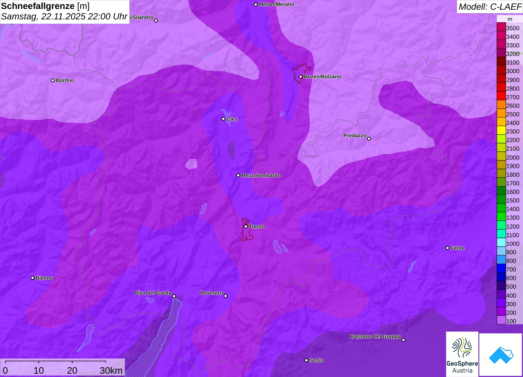Click the Bassano del Grappa text label

pyautogui.click(x=375, y=336)
